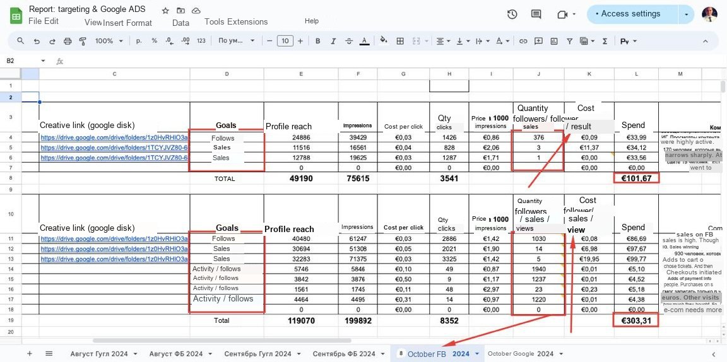Open text wrapping options
The height and width of the screenshot is (362, 727).
click(x=483, y=41)
